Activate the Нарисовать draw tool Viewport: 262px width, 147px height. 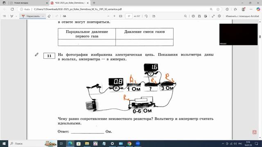click(31, 16)
